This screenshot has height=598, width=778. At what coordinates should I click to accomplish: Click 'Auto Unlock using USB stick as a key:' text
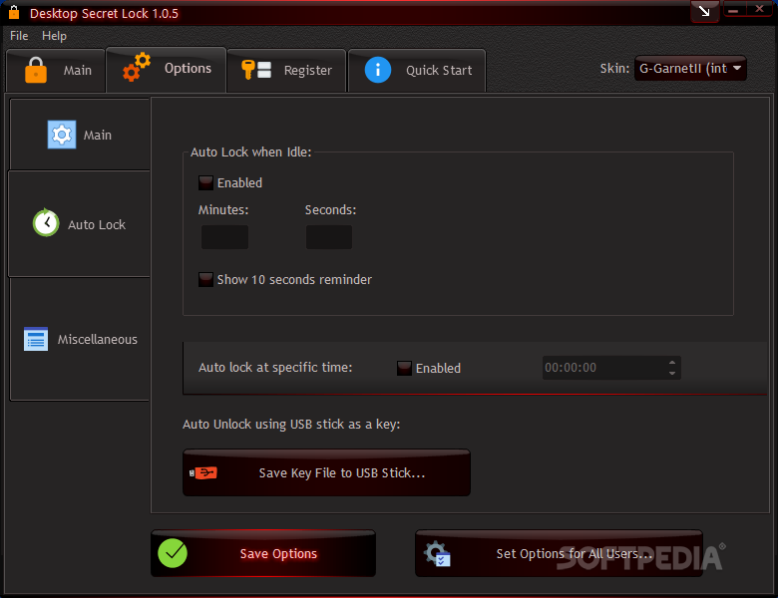click(291, 425)
